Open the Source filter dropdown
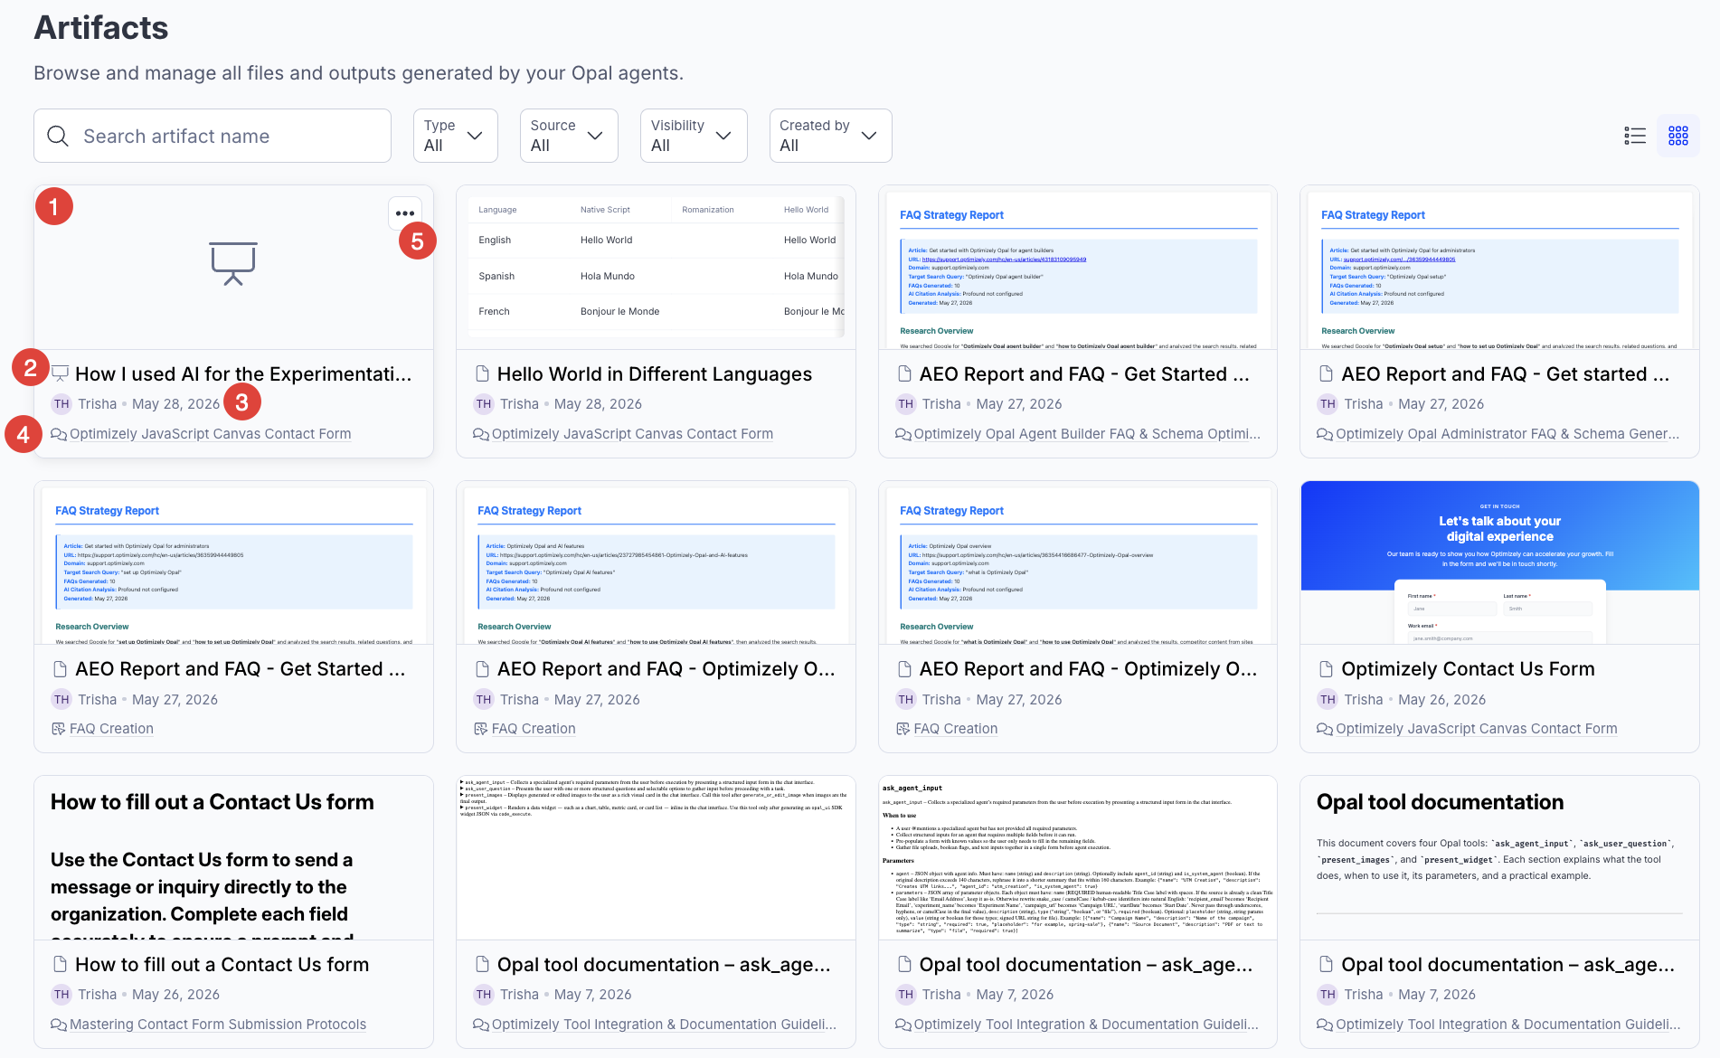Viewport: 1720px width, 1058px height. 569,136
